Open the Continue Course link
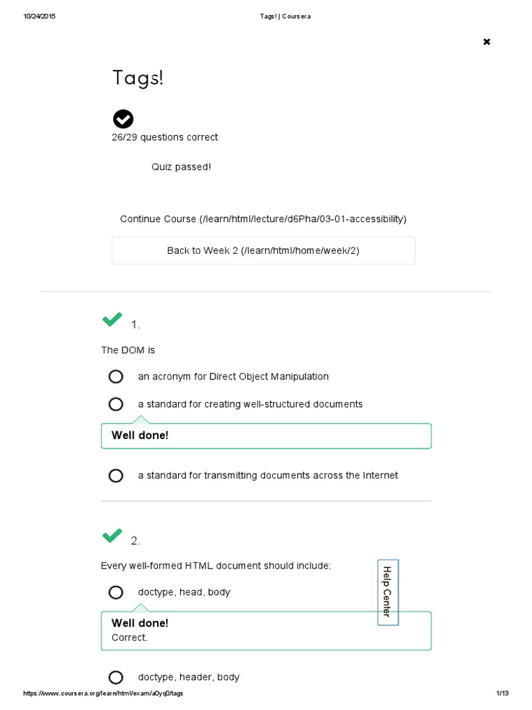Screen dimensions: 532x710 (x=263, y=219)
